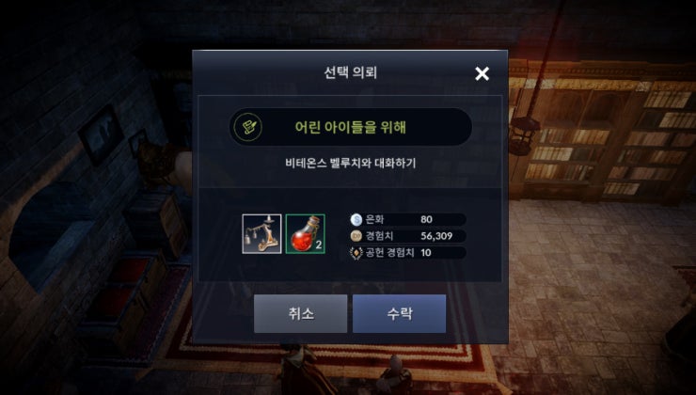
Task: Click the objective text 비테온스 벨루치와 대화하기
Action: 350,163
